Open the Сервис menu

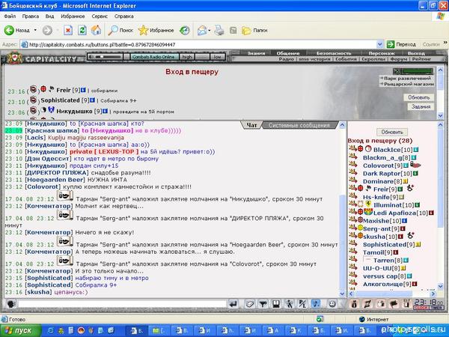(x=100, y=16)
